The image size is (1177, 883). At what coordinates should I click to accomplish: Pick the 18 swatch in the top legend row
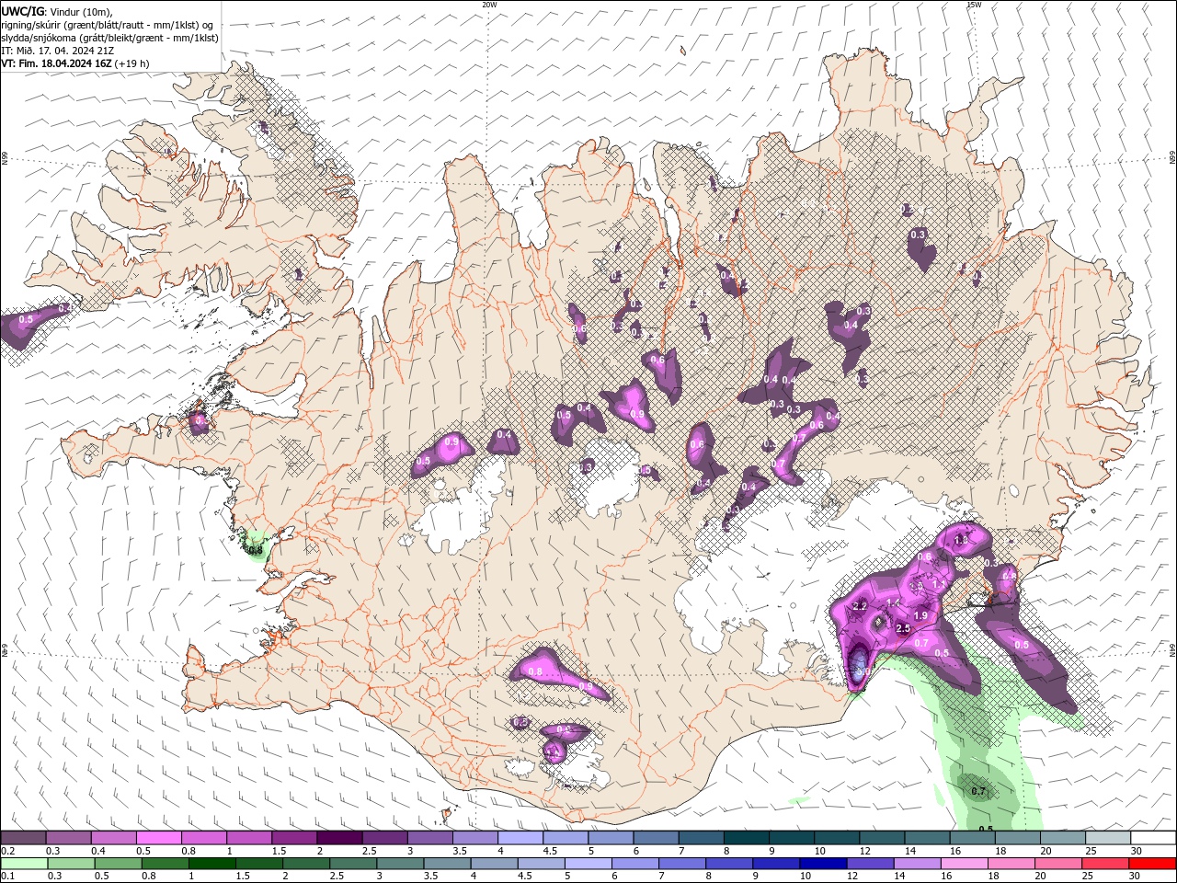[x=1018, y=838]
